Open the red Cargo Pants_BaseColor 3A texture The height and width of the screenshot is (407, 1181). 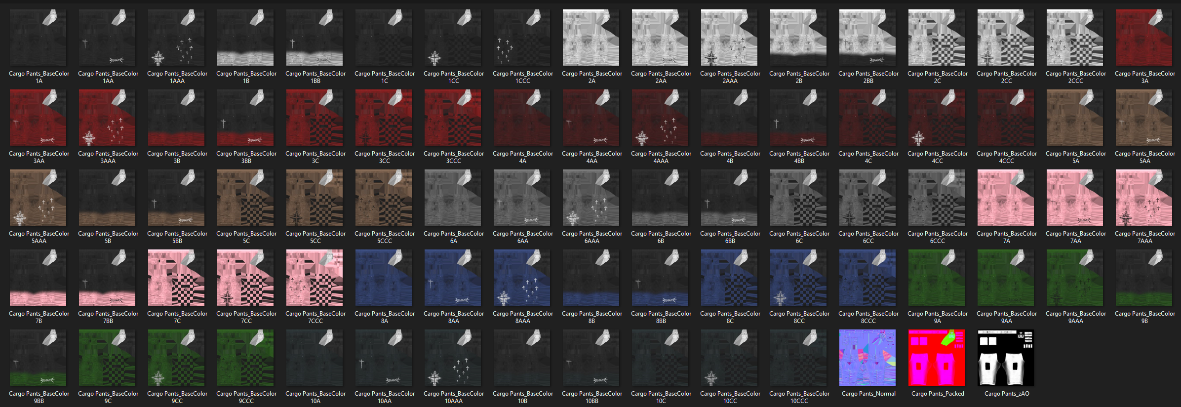click(x=1144, y=38)
